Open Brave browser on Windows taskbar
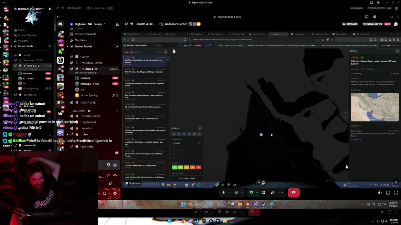Image resolution: width=401 pixels, height=225 pixels. click(x=248, y=204)
